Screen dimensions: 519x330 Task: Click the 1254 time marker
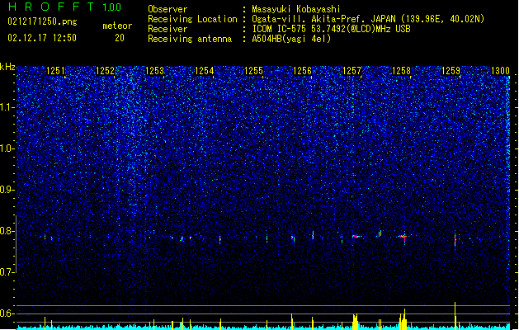pos(205,71)
